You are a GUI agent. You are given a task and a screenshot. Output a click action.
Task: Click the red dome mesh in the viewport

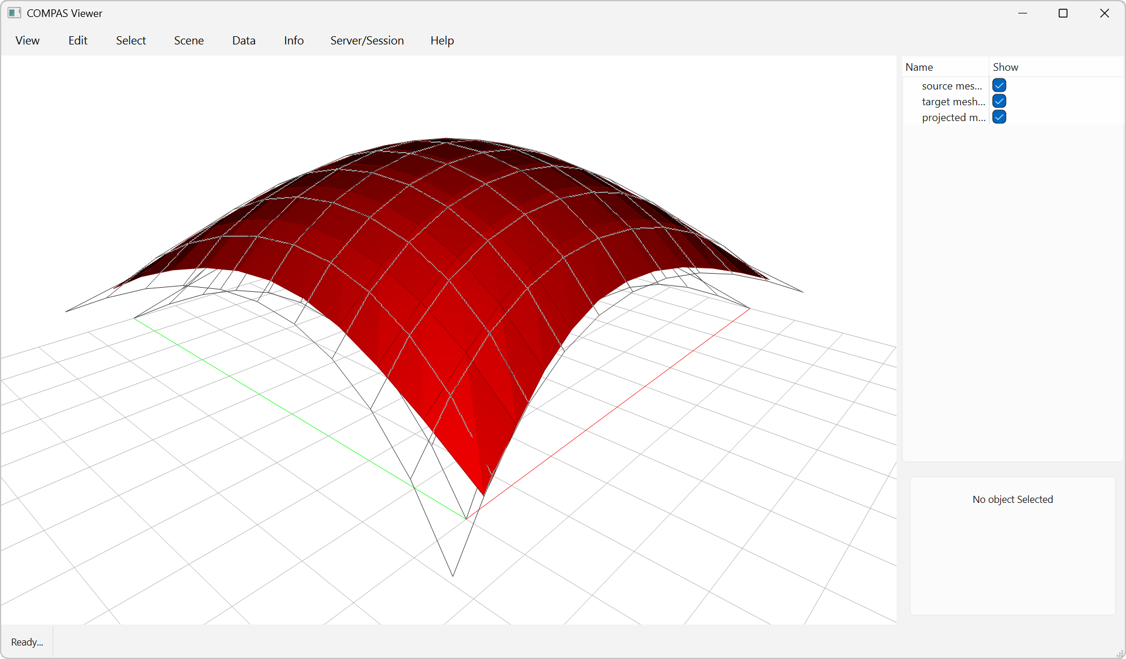coord(445,263)
